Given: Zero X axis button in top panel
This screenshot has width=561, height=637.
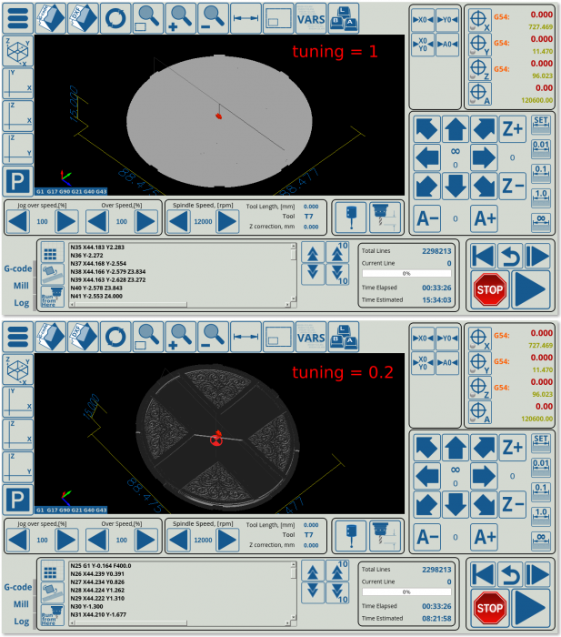Looking at the screenshot, I should click(x=423, y=19).
